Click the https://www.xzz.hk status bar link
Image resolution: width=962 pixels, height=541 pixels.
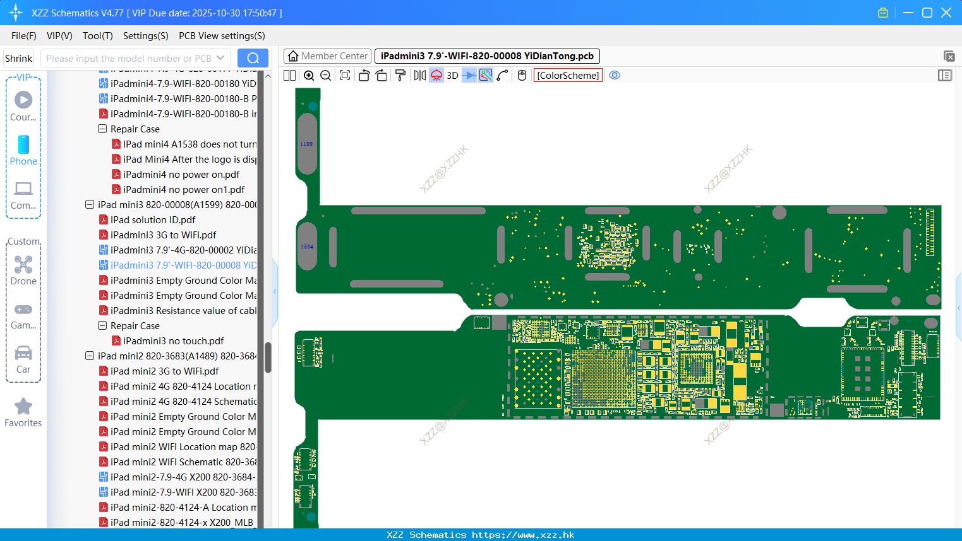523,535
